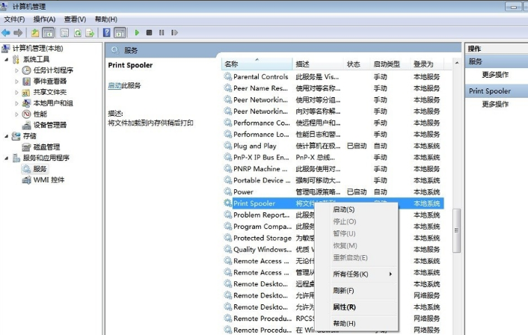This screenshot has height=335, width=528.
Task: Click the Pause Service toolbar icon
Action: (x=162, y=33)
